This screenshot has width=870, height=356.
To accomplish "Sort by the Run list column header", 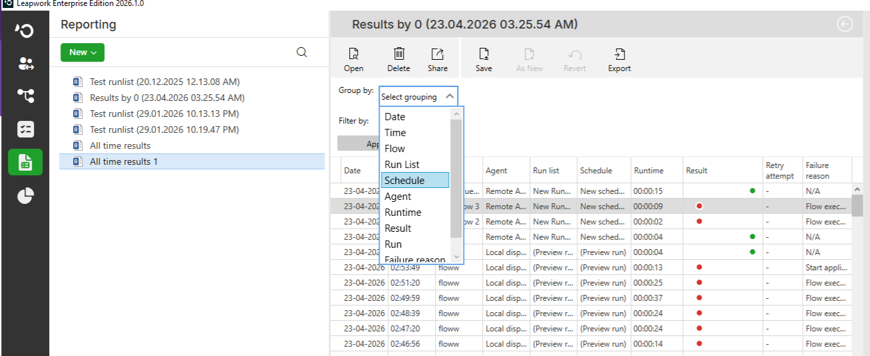I will [x=553, y=171].
